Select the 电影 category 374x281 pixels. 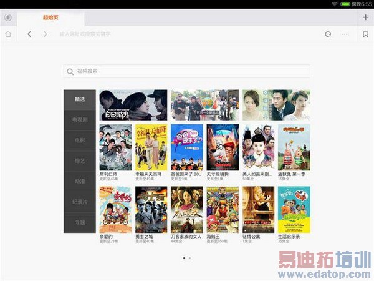coord(80,140)
